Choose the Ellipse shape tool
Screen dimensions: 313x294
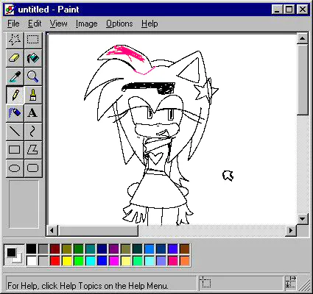15,168
